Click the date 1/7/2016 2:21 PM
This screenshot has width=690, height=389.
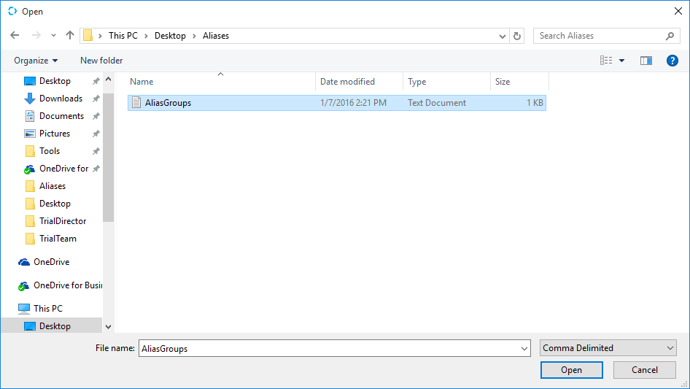pyautogui.click(x=353, y=103)
